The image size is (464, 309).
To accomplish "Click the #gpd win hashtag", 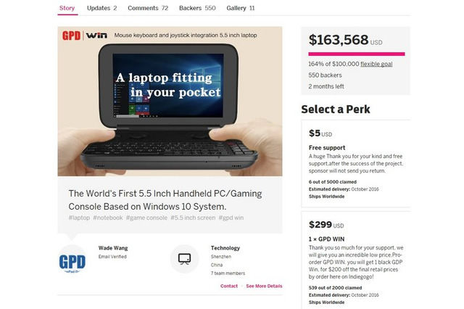I will point(230,218).
